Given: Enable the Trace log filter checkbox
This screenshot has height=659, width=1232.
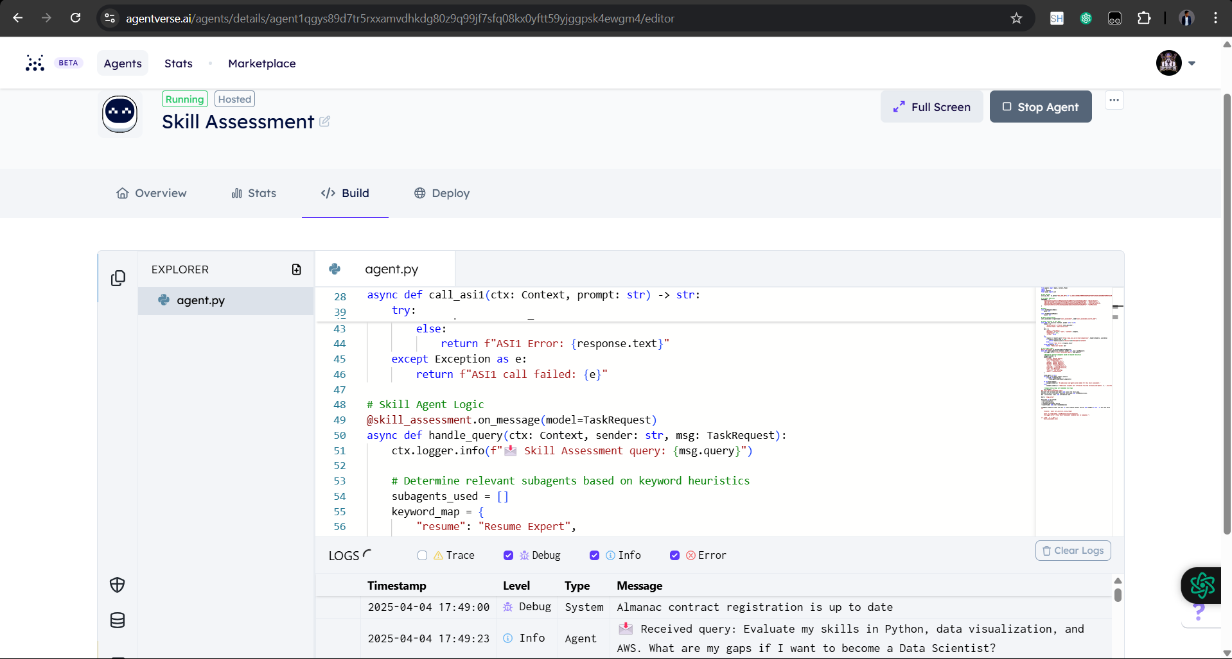Looking at the screenshot, I should tap(422, 556).
